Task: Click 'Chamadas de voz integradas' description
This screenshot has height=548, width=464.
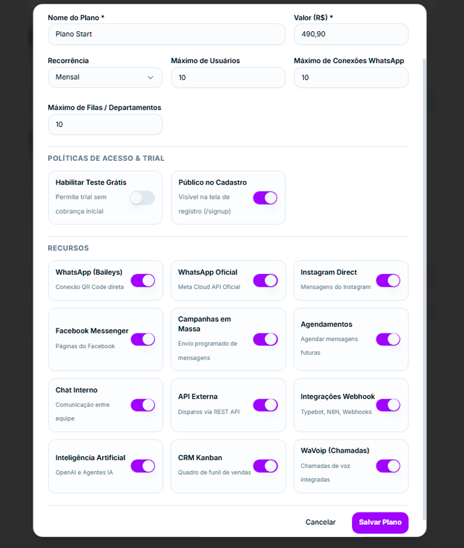Action: point(325,473)
